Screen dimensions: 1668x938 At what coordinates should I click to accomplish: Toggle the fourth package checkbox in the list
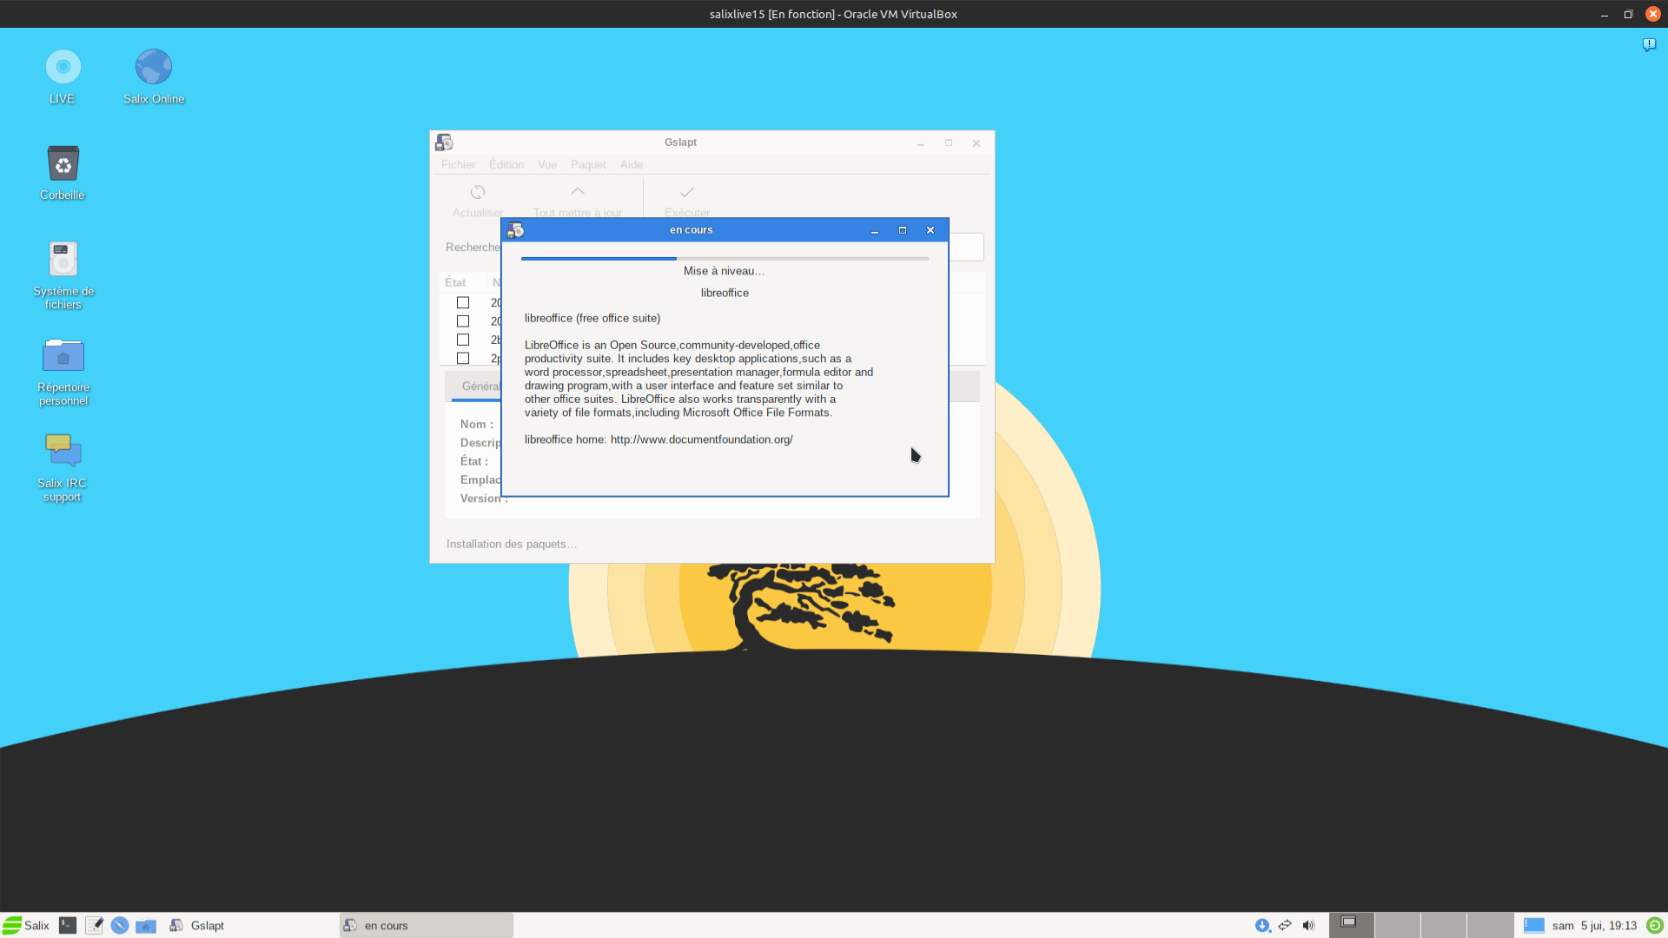[x=463, y=358]
